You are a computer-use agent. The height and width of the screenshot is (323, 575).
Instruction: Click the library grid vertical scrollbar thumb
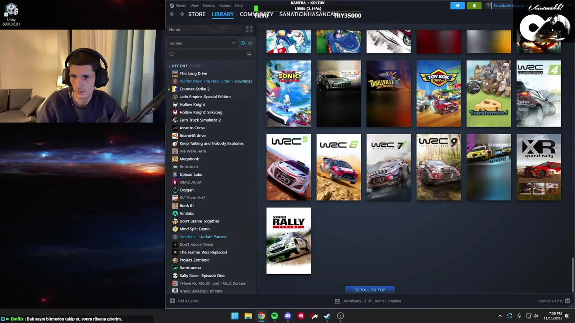[x=572, y=275]
